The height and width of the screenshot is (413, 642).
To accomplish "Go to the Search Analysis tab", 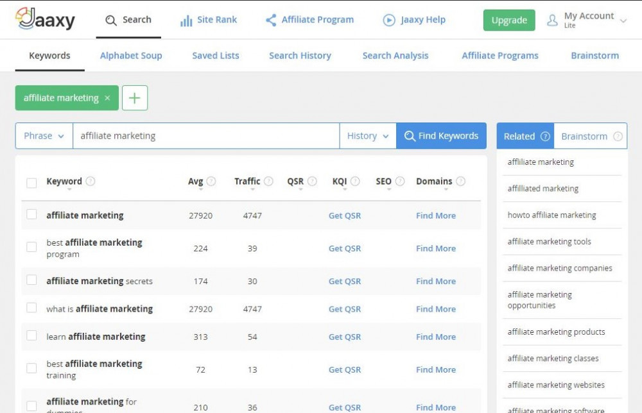I will (395, 56).
